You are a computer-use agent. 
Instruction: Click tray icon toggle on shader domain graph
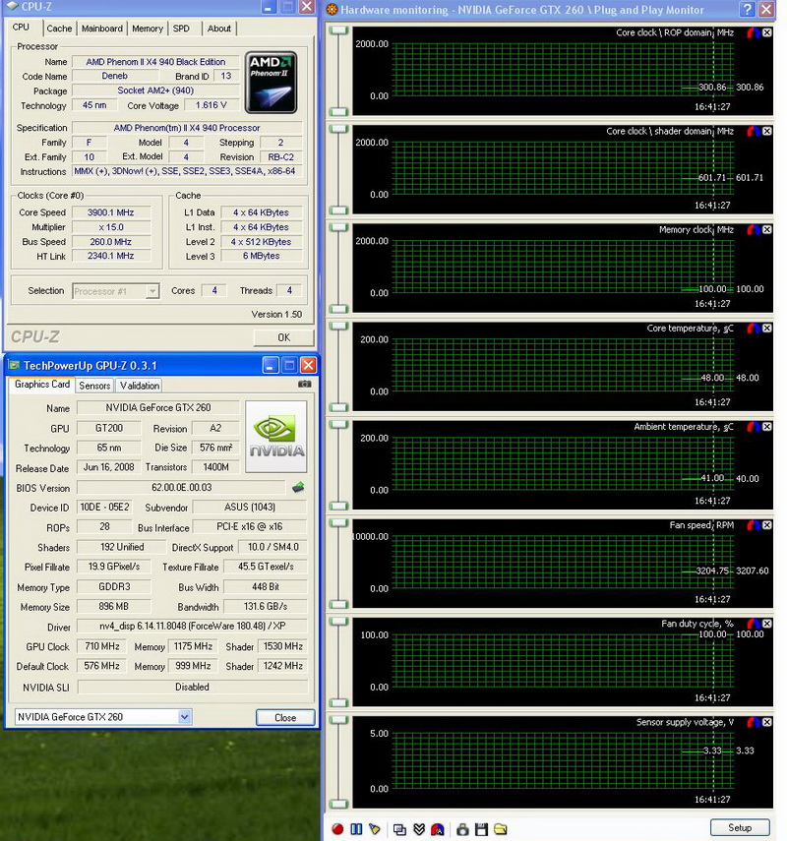(x=754, y=131)
